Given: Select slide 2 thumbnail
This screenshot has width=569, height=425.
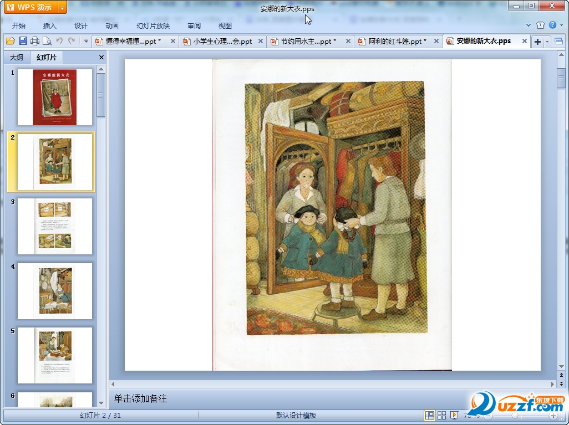Looking at the screenshot, I should tap(55, 162).
